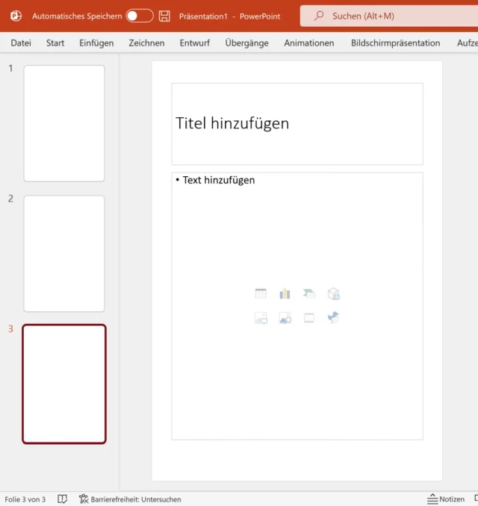
Task: Insert a SmartArt graphic via placeholder icon
Action: click(309, 294)
